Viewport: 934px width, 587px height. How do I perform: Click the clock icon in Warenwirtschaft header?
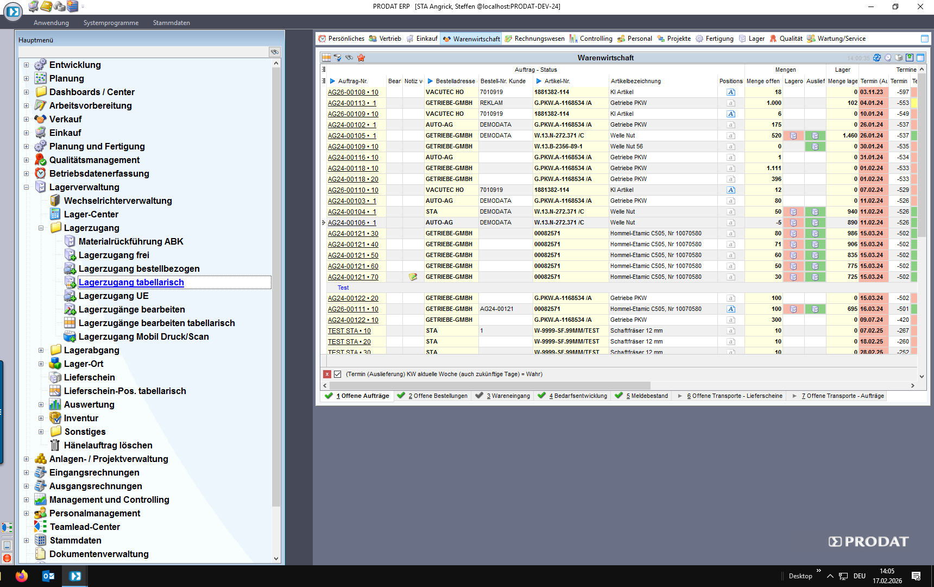pos(888,58)
